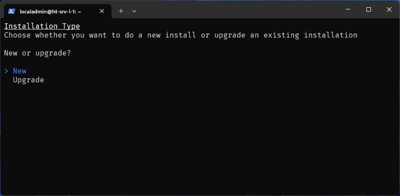The height and width of the screenshot is (196, 400).
Task: Click the PowerShell icon on the tab
Action: click(12, 11)
